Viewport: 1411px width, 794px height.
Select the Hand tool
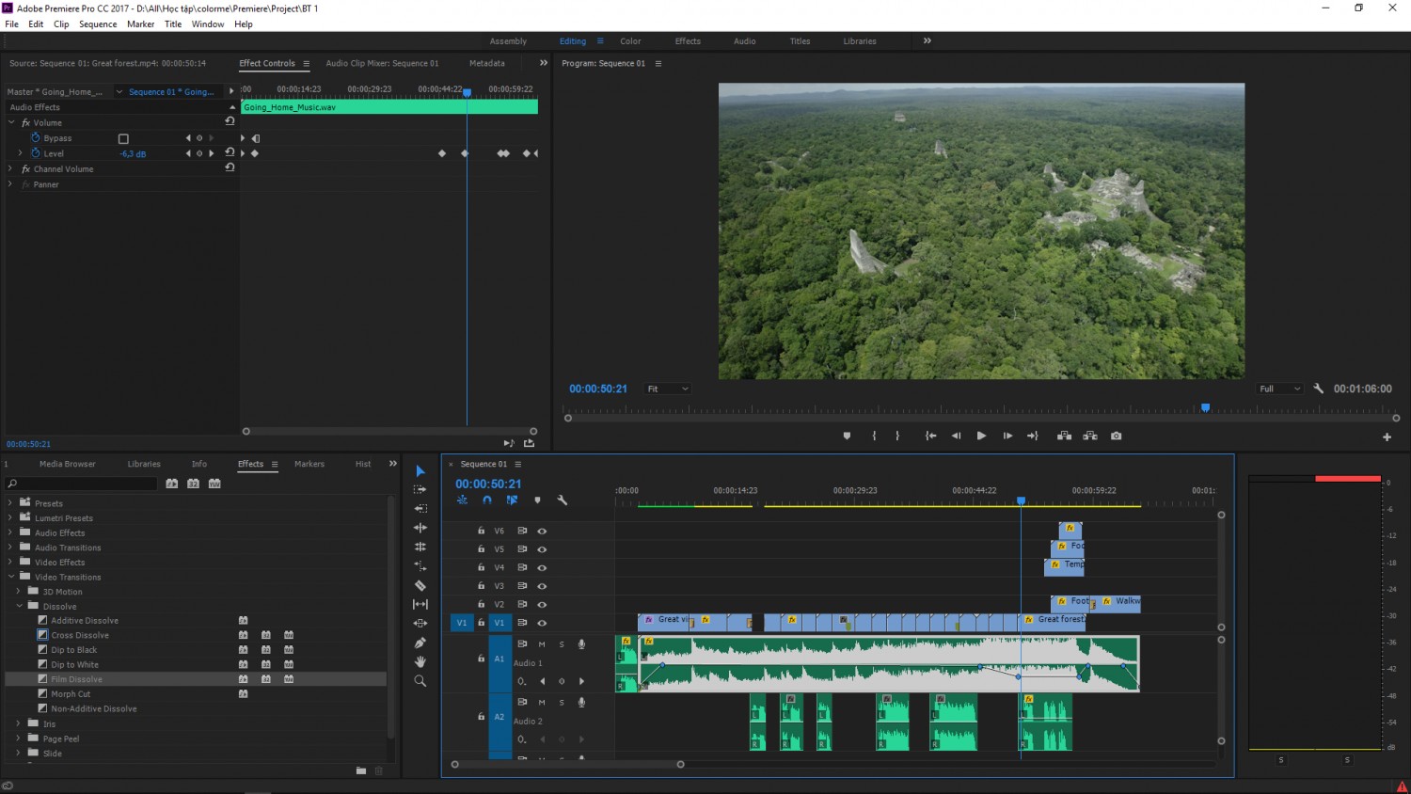pyautogui.click(x=420, y=661)
